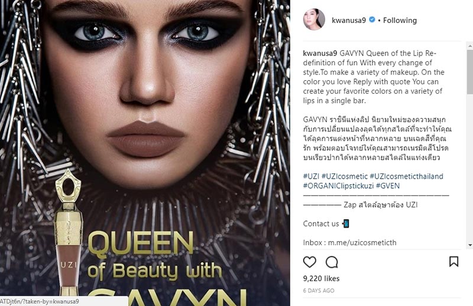Like the post with the heart icon
The width and height of the screenshot is (473, 306).
(309, 262)
